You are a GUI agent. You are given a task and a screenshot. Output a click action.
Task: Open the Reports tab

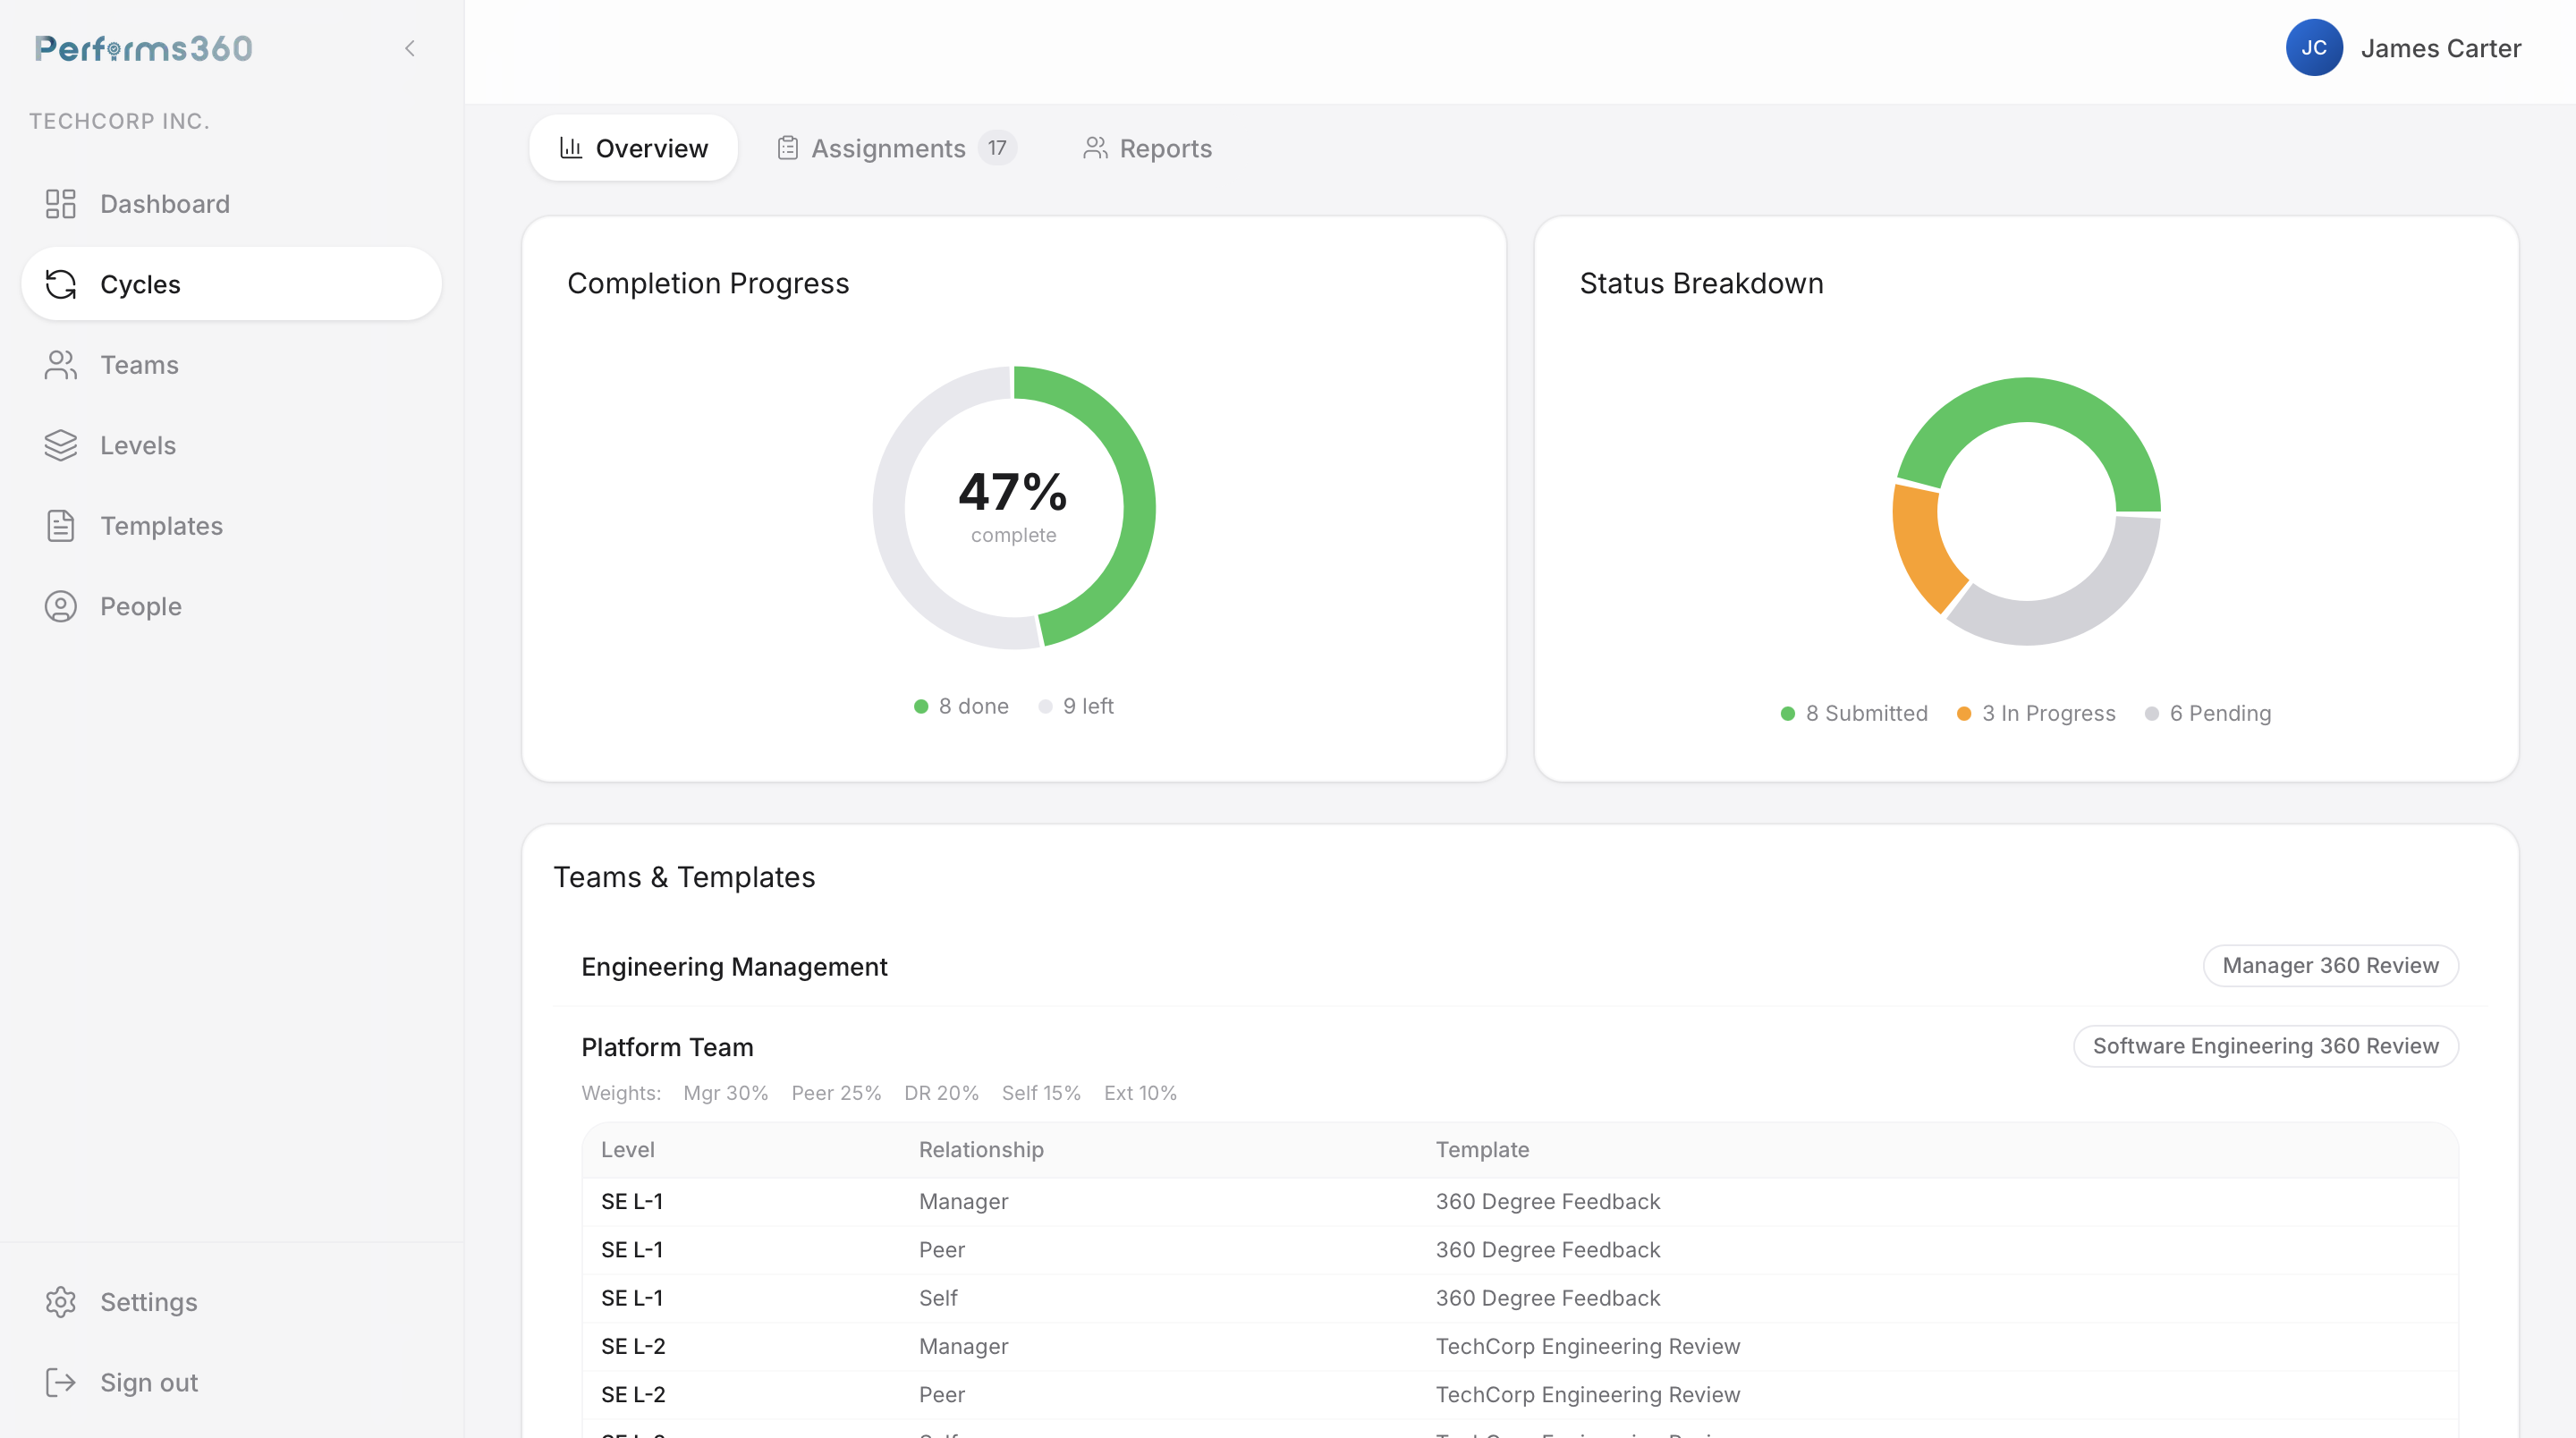pos(1147,148)
